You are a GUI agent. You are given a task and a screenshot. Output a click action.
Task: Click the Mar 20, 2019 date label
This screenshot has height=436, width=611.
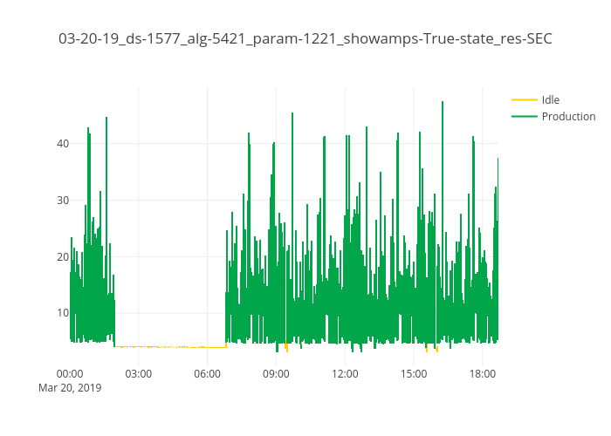pyautogui.click(x=70, y=388)
